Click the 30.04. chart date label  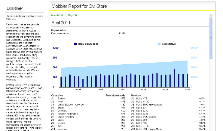coord(187,89)
